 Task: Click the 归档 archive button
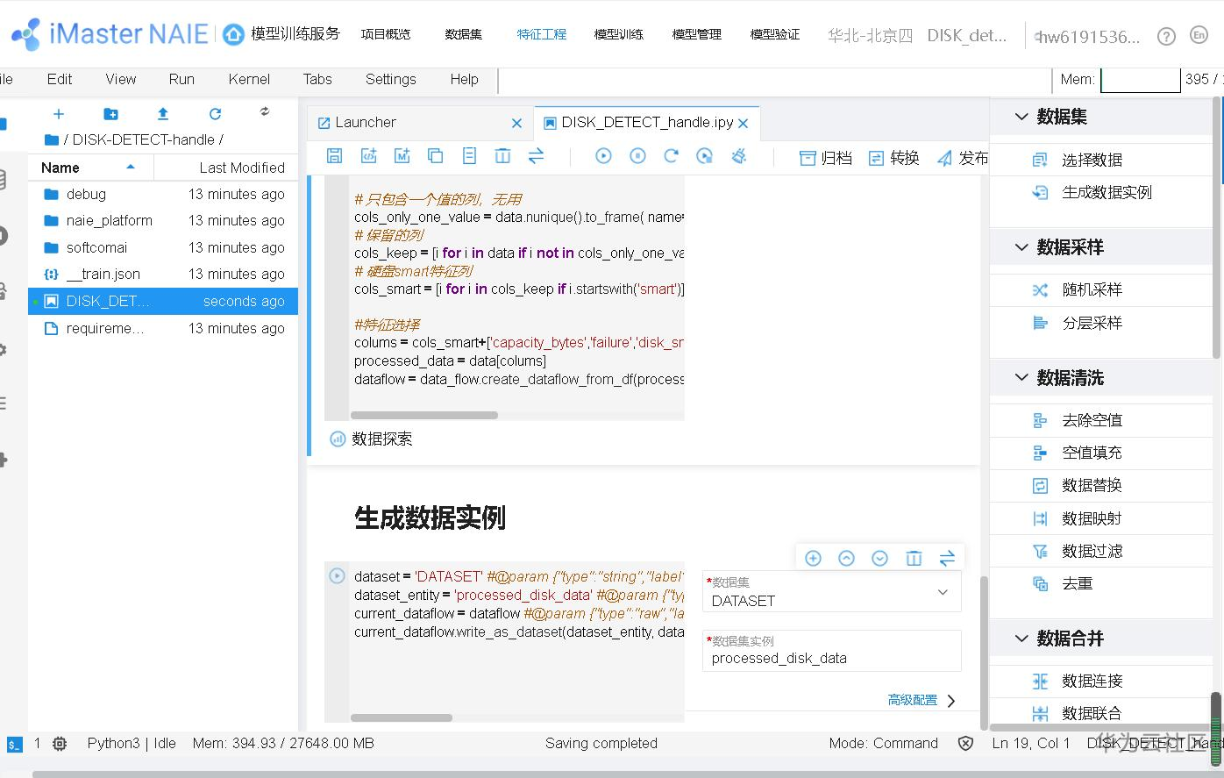(x=826, y=158)
